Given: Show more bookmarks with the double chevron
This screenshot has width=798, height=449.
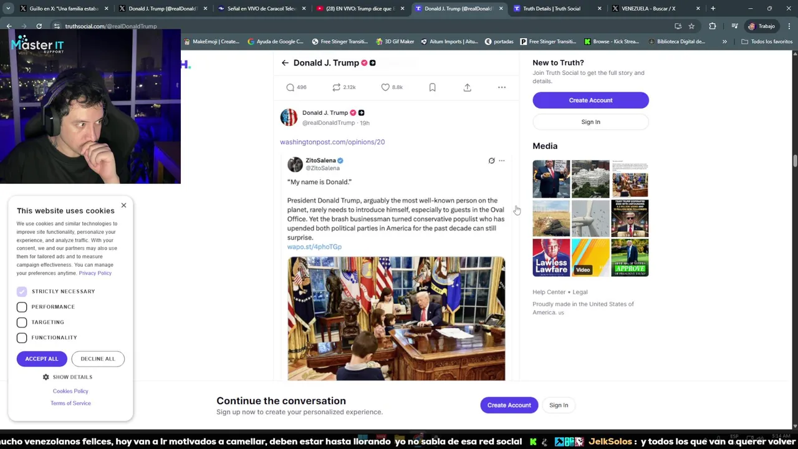Looking at the screenshot, I should coord(724,42).
